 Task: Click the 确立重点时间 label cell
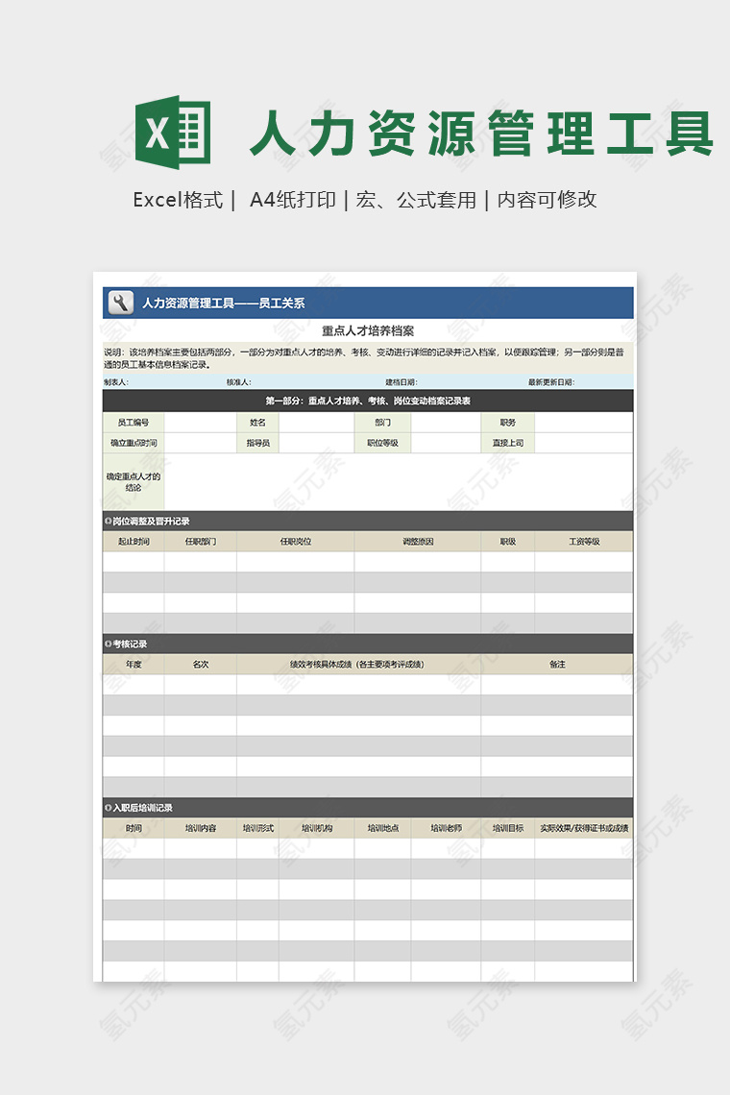tap(134, 443)
